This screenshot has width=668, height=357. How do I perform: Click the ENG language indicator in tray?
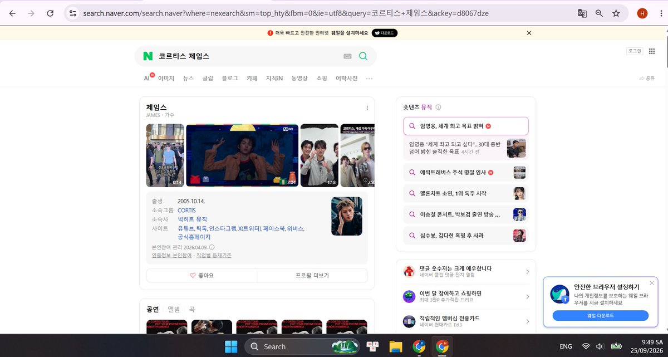click(x=566, y=346)
